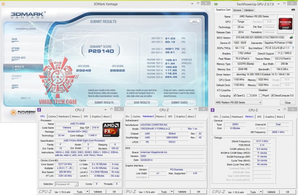Click the BIOS save chip icon in GPU-Z
Screen dimensions: 298x195
click(x=291, y=37)
